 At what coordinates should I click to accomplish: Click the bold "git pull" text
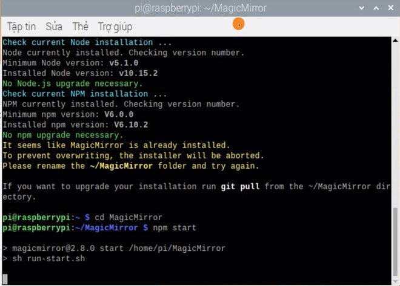(x=240, y=186)
